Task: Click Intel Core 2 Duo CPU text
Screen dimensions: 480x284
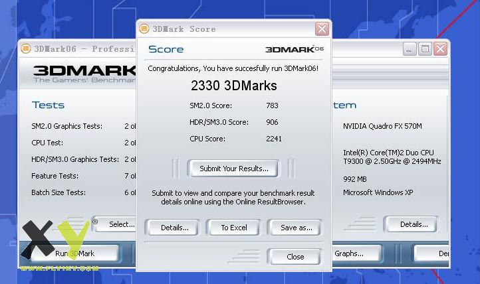Action: pyautogui.click(x=392, y=157)
